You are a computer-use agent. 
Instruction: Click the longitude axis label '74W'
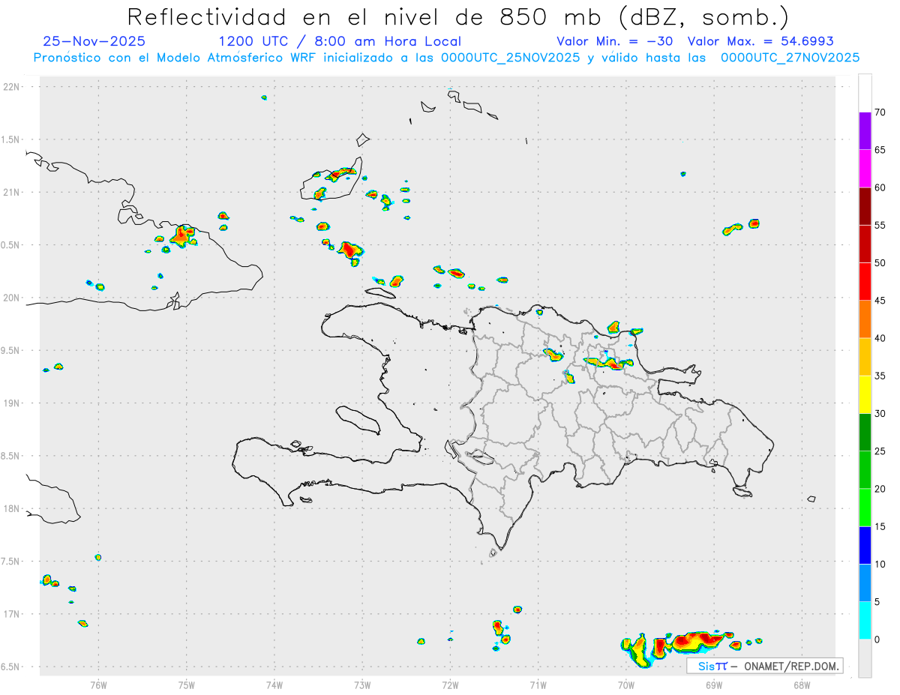274,684
